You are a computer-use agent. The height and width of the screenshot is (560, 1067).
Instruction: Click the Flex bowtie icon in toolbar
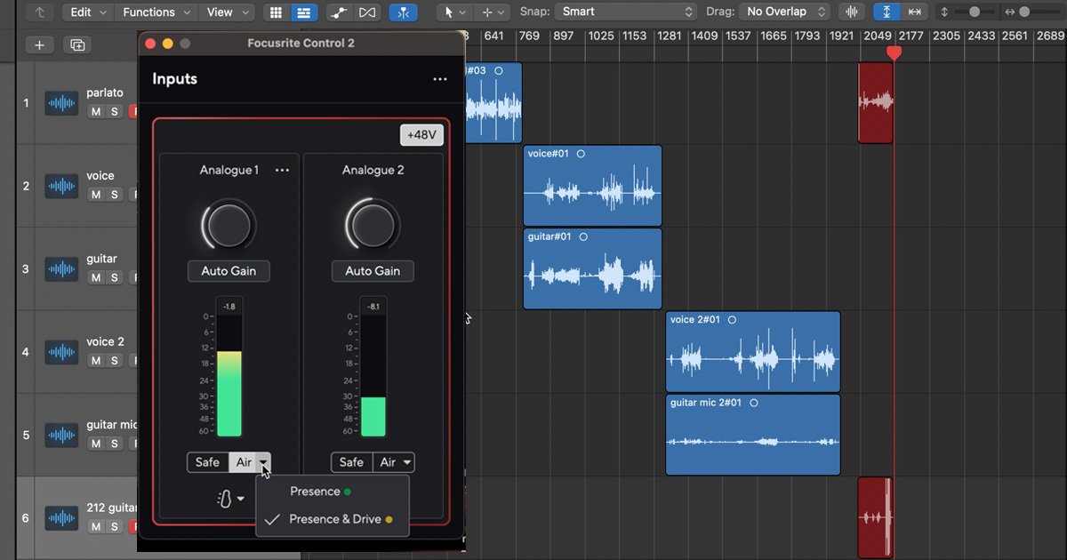(367, 12)
